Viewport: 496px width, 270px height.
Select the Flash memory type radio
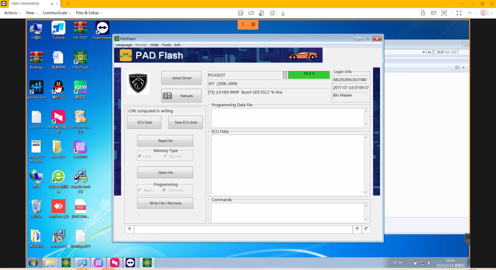pos(140,157)
